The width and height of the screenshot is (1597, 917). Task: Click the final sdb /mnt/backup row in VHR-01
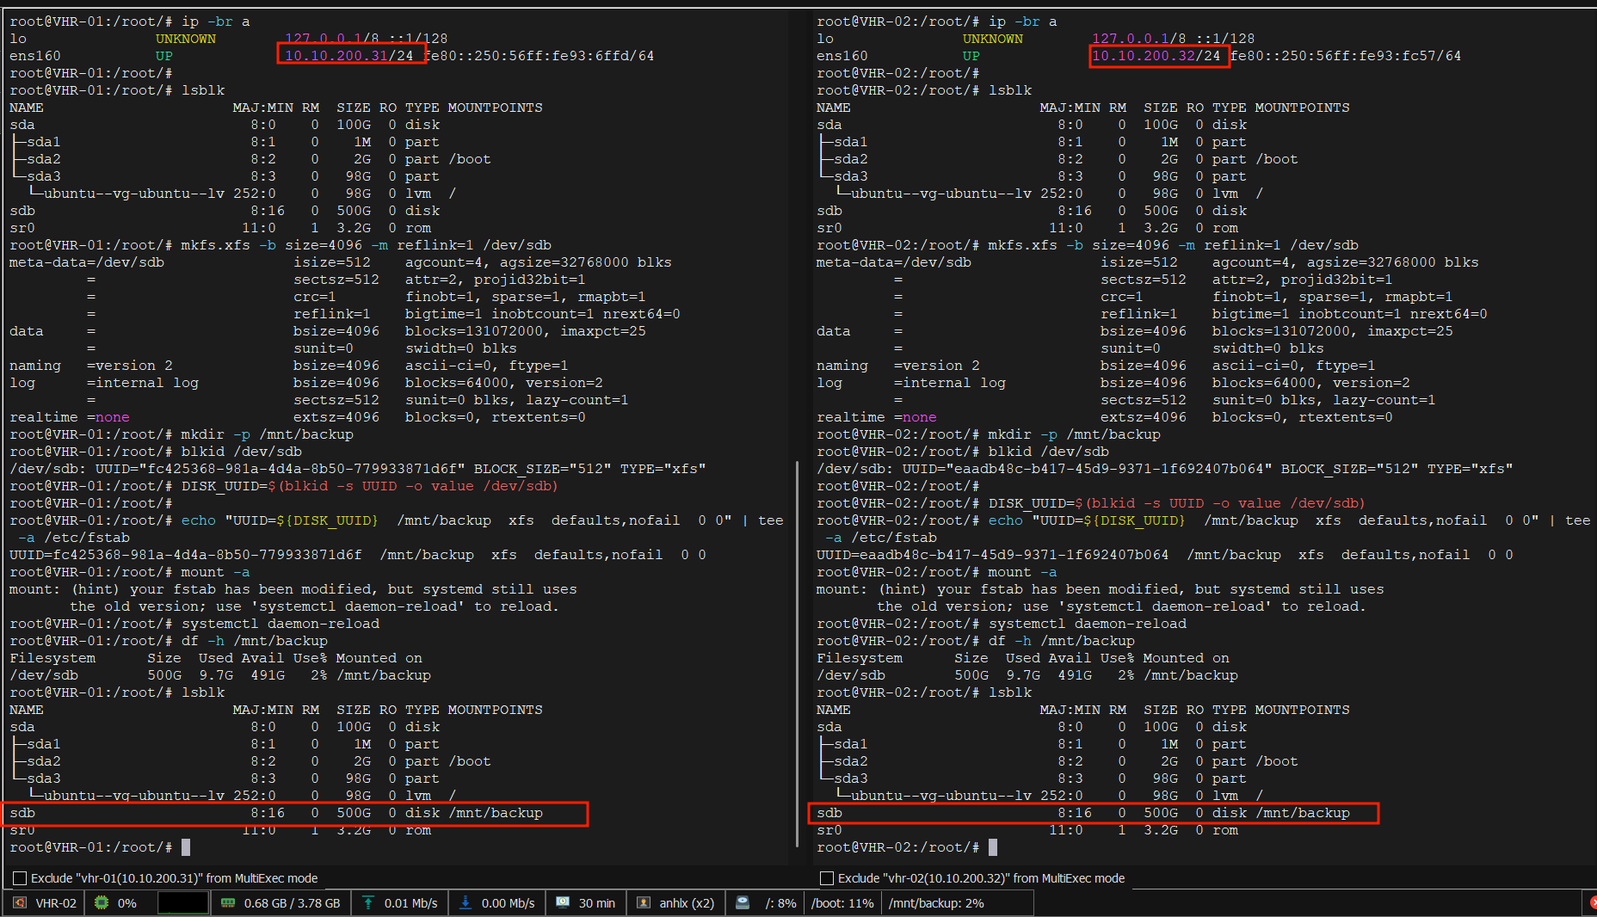tap(276, 813)
